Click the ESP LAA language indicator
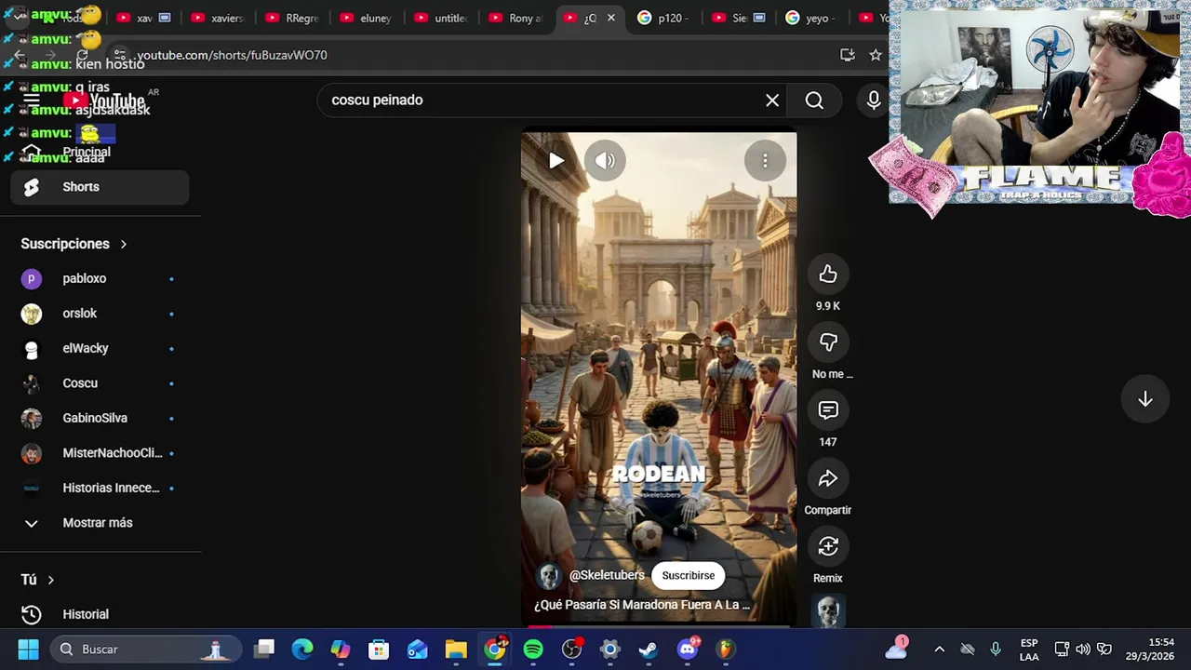 point(1029,650)
